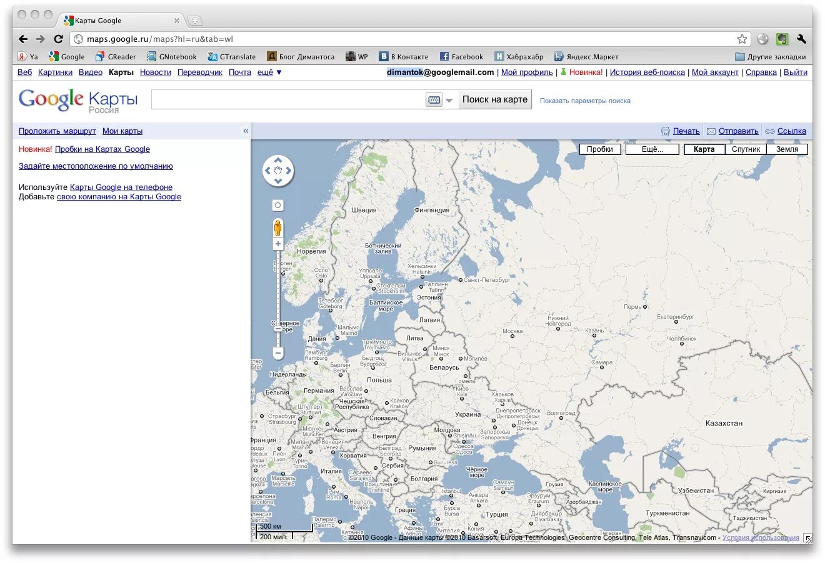Open the Новости navigation item

click(156, 72)
